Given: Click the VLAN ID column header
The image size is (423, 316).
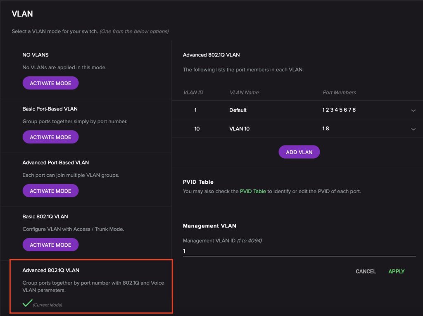Looking at the screenshot, I should coord(193,92).
